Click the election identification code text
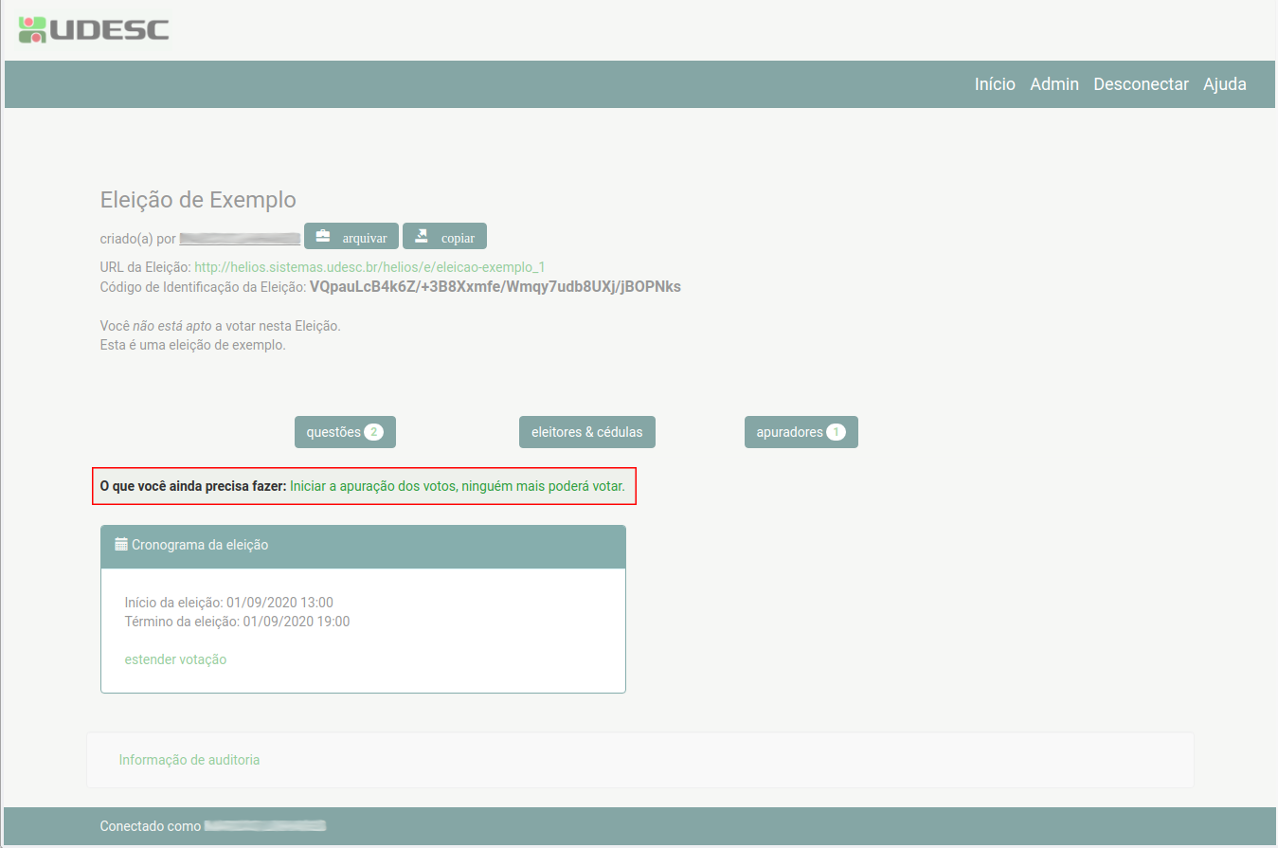The image size is (1278, 848). pos(495,286)
